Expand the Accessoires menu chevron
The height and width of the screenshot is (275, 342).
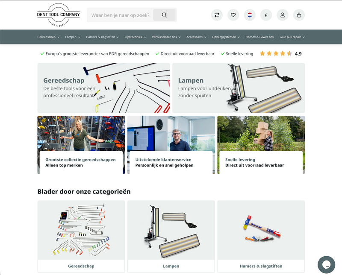coord(205,37)
